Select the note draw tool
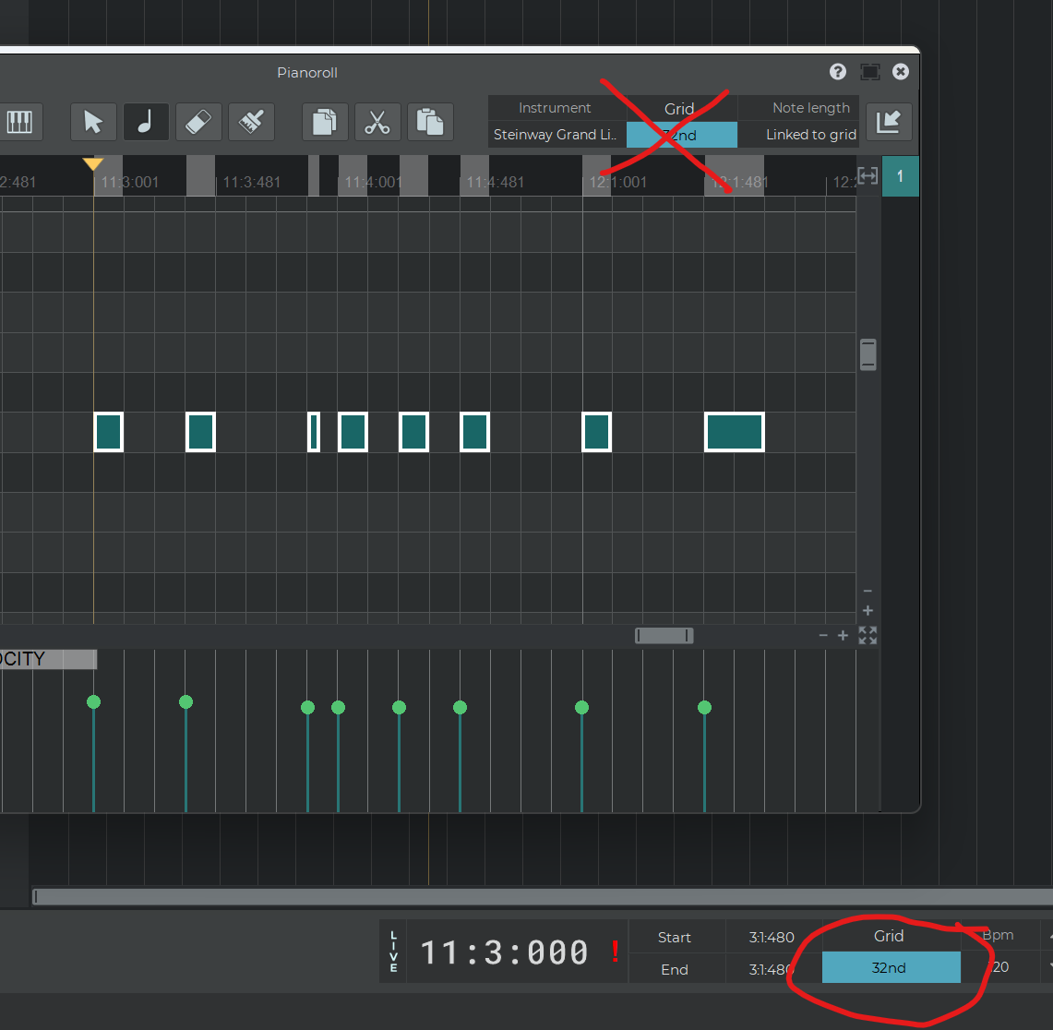 [x=146, y=122]
